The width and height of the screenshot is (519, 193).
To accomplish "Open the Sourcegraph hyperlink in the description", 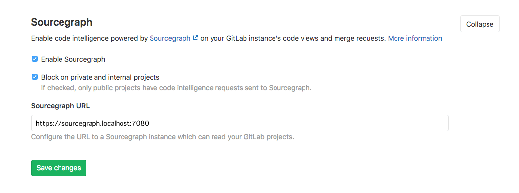I will (x=170, y=38).
